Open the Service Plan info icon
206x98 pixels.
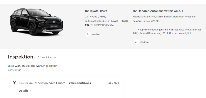click(x=24, y=70)
